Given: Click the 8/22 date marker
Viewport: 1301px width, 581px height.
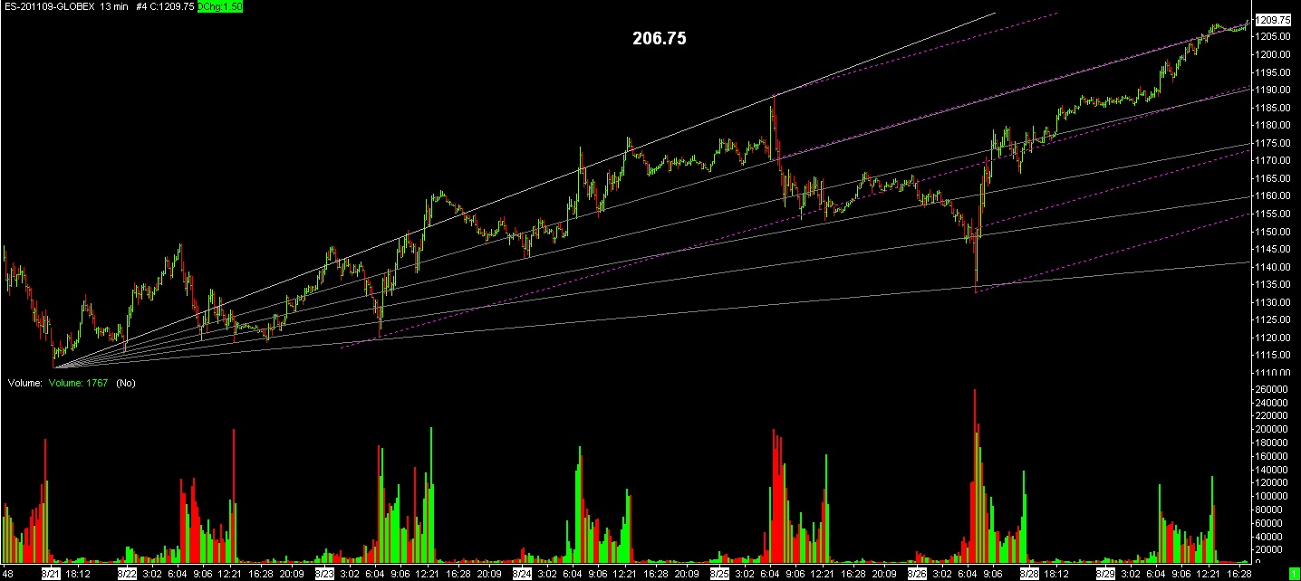Looking at the screenshot, I should click(128, 574).
